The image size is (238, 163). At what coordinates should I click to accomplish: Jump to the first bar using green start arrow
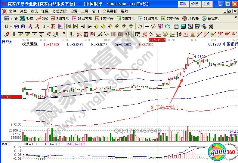69,26
